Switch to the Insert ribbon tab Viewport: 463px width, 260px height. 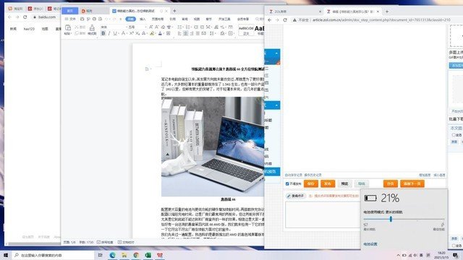(143, 19)
